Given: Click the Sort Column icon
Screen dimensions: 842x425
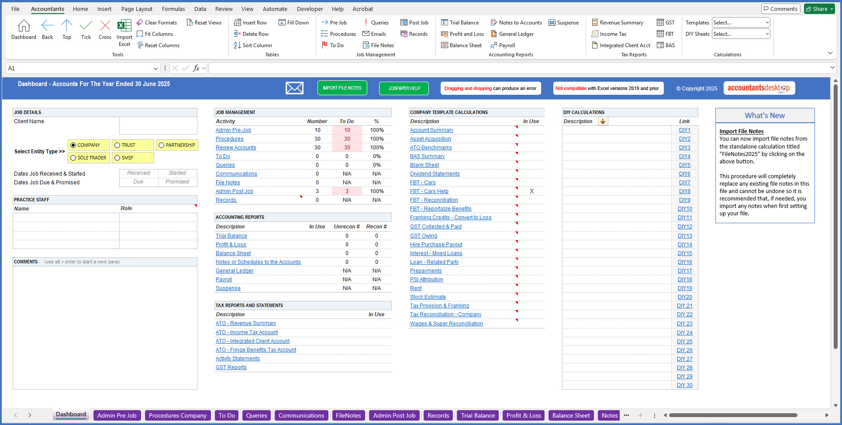Looking at the screenshot, I should pyautogui.click(x=238, y=45).
